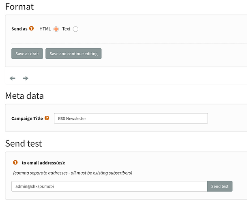Go to previous step with left arrow
This screenshot has height=203, width=247.
coord(13,78)
